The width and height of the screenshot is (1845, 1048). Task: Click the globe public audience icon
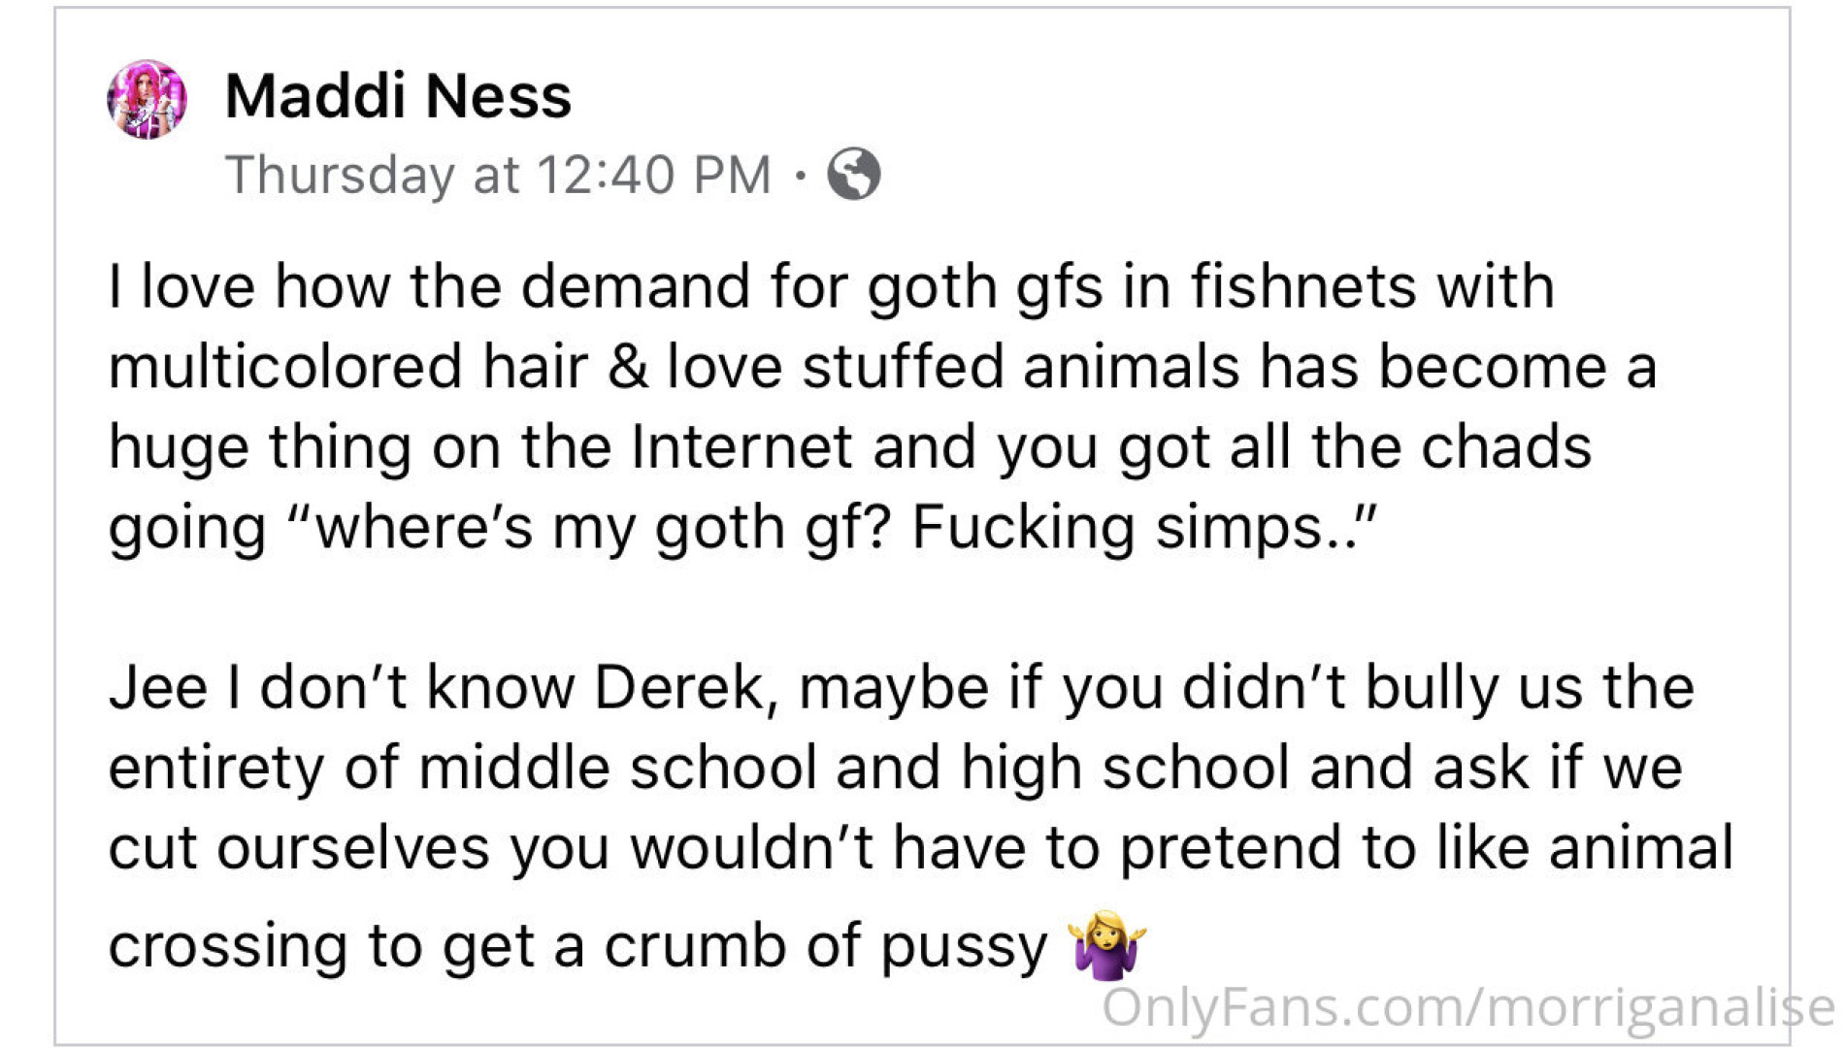pos(853,175)
